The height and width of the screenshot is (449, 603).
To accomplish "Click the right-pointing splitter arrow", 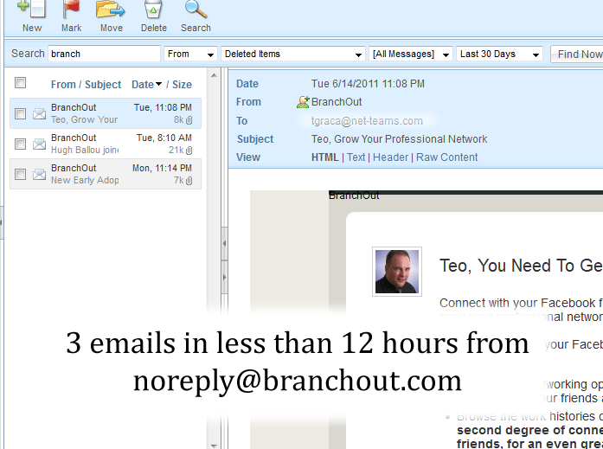I will click(224, 277).
